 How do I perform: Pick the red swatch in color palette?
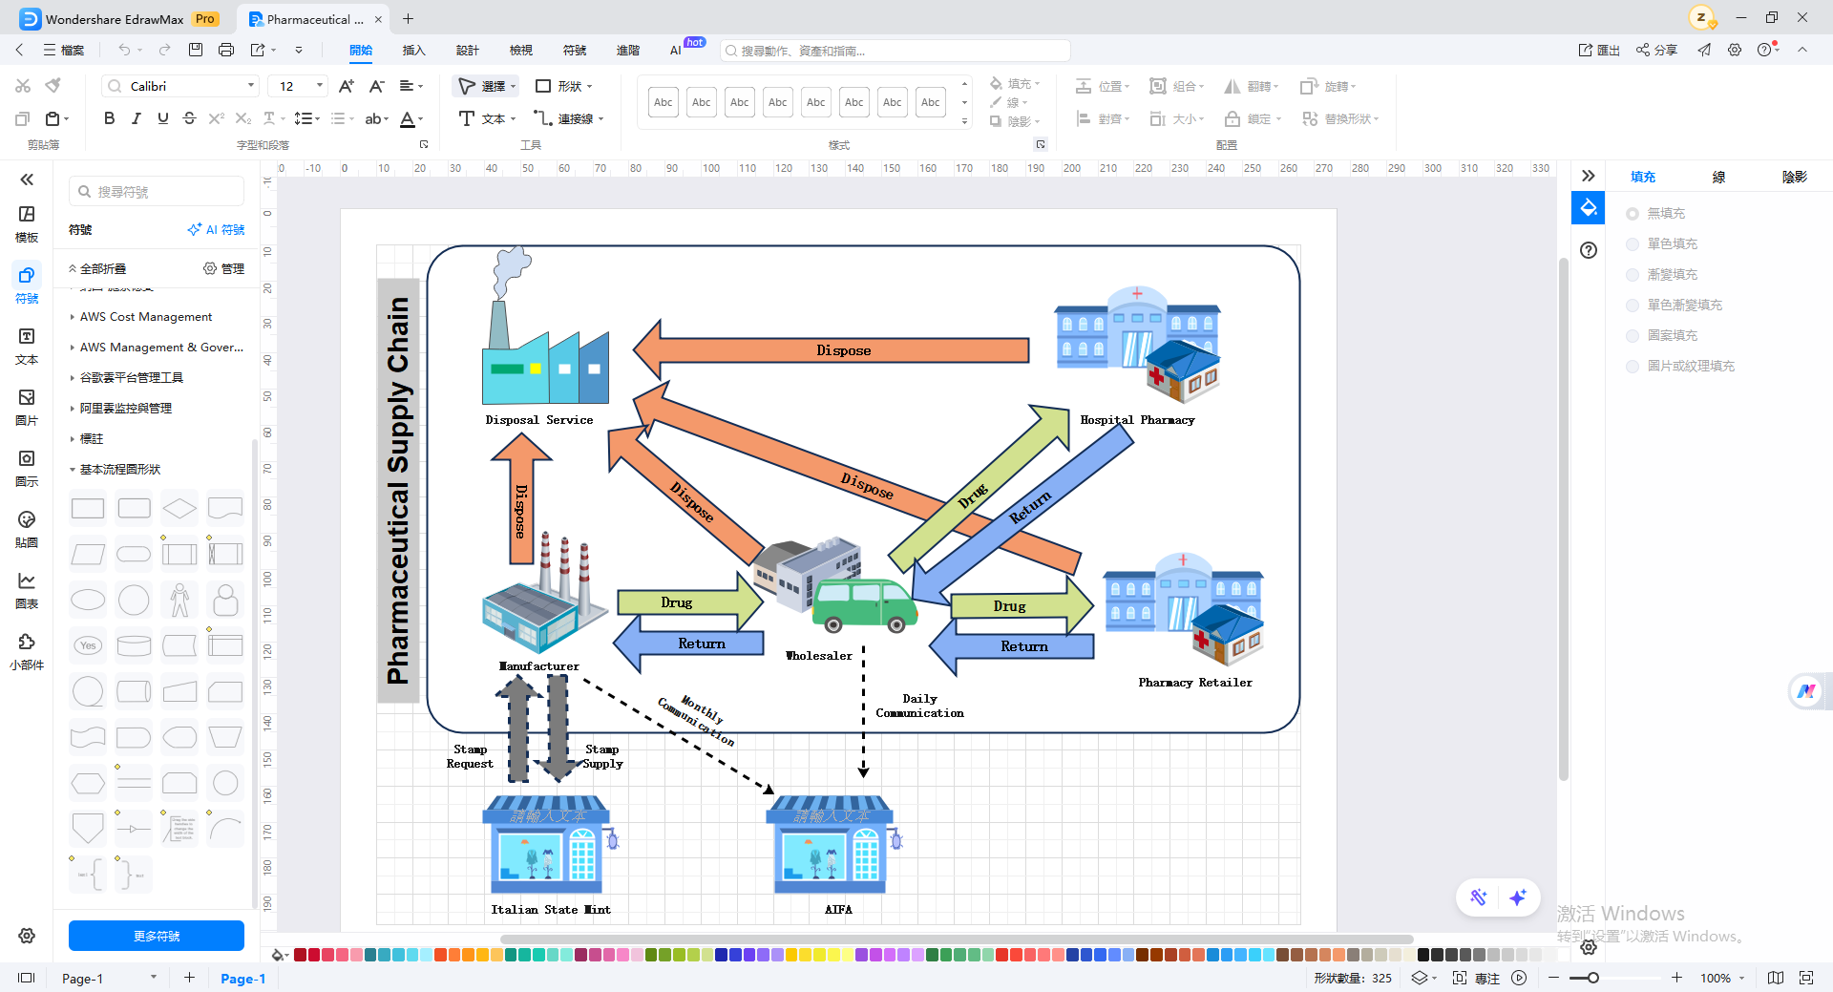[300, 955]
